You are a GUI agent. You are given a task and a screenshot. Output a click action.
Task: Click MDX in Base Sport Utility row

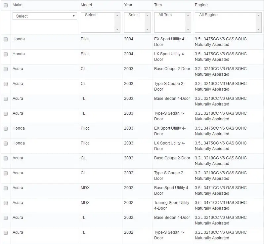[85, 187]
